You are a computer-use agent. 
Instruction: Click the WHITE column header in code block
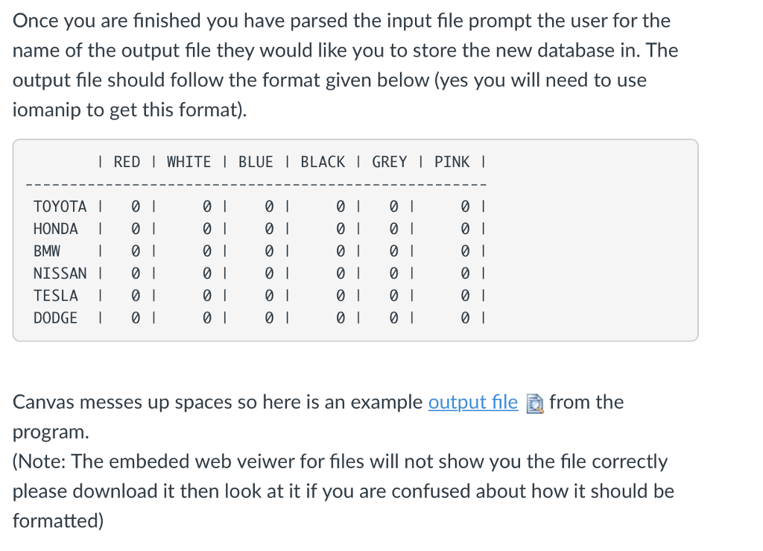click(189, 162)
